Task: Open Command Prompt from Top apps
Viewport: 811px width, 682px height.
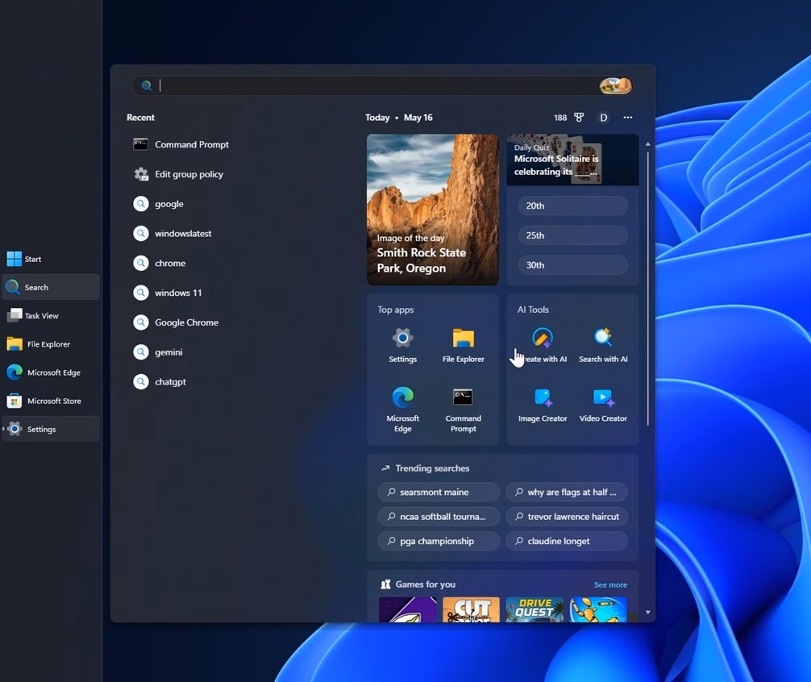Action: point(463,410)
